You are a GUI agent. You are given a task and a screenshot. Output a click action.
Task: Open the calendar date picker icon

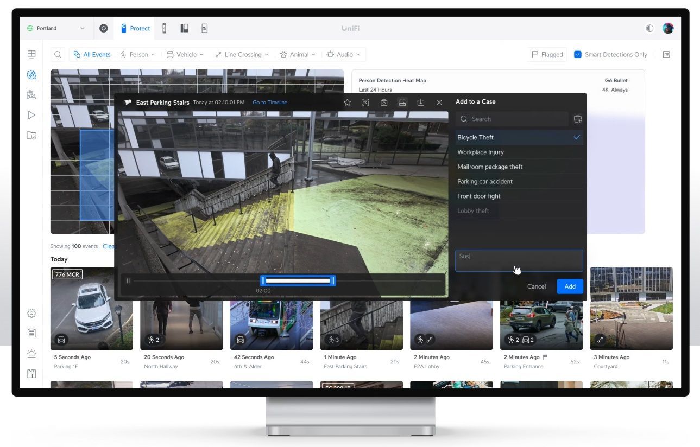[x=667, y=54]
